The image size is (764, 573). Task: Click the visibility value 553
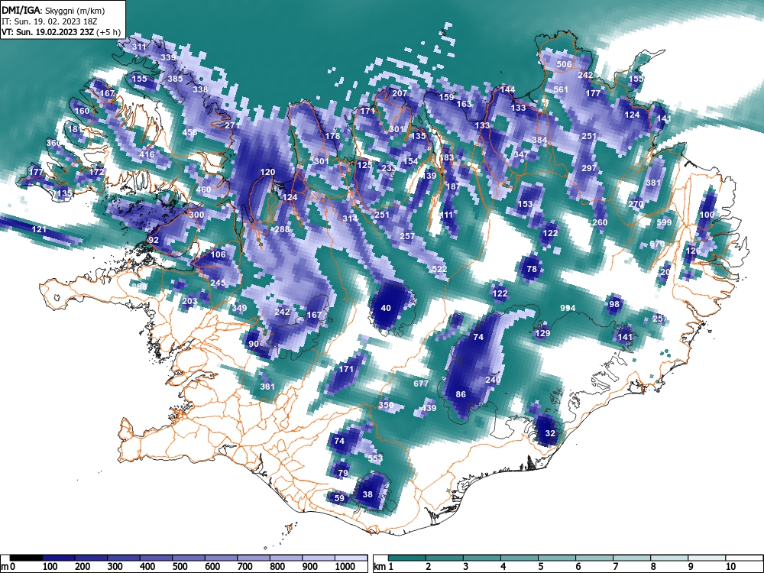point(375,458)
